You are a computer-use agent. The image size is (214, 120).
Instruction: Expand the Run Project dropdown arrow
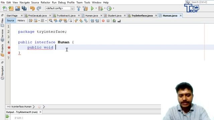pos(96,8)
